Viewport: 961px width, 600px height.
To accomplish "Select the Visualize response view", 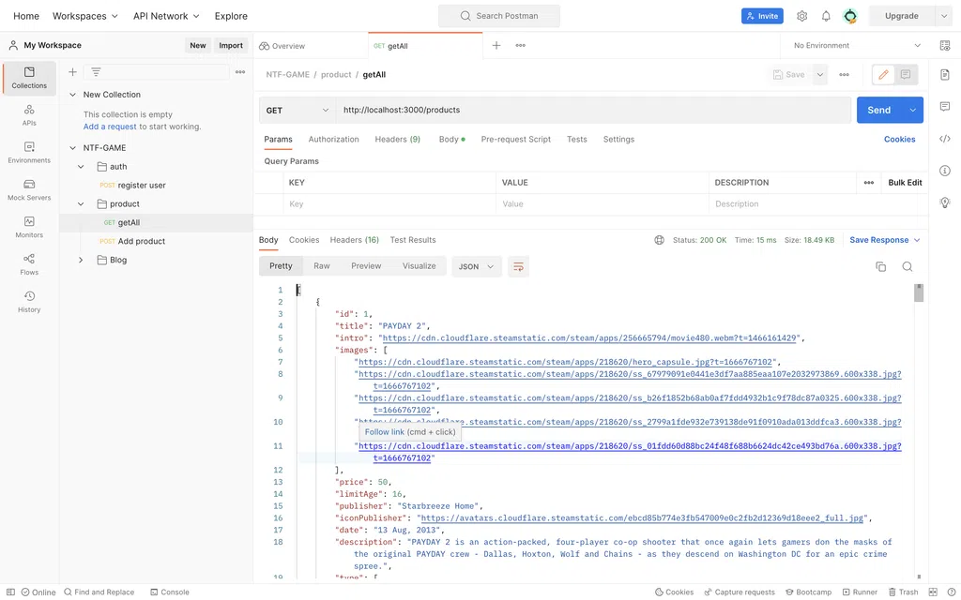I will click(x=419, y=265).
